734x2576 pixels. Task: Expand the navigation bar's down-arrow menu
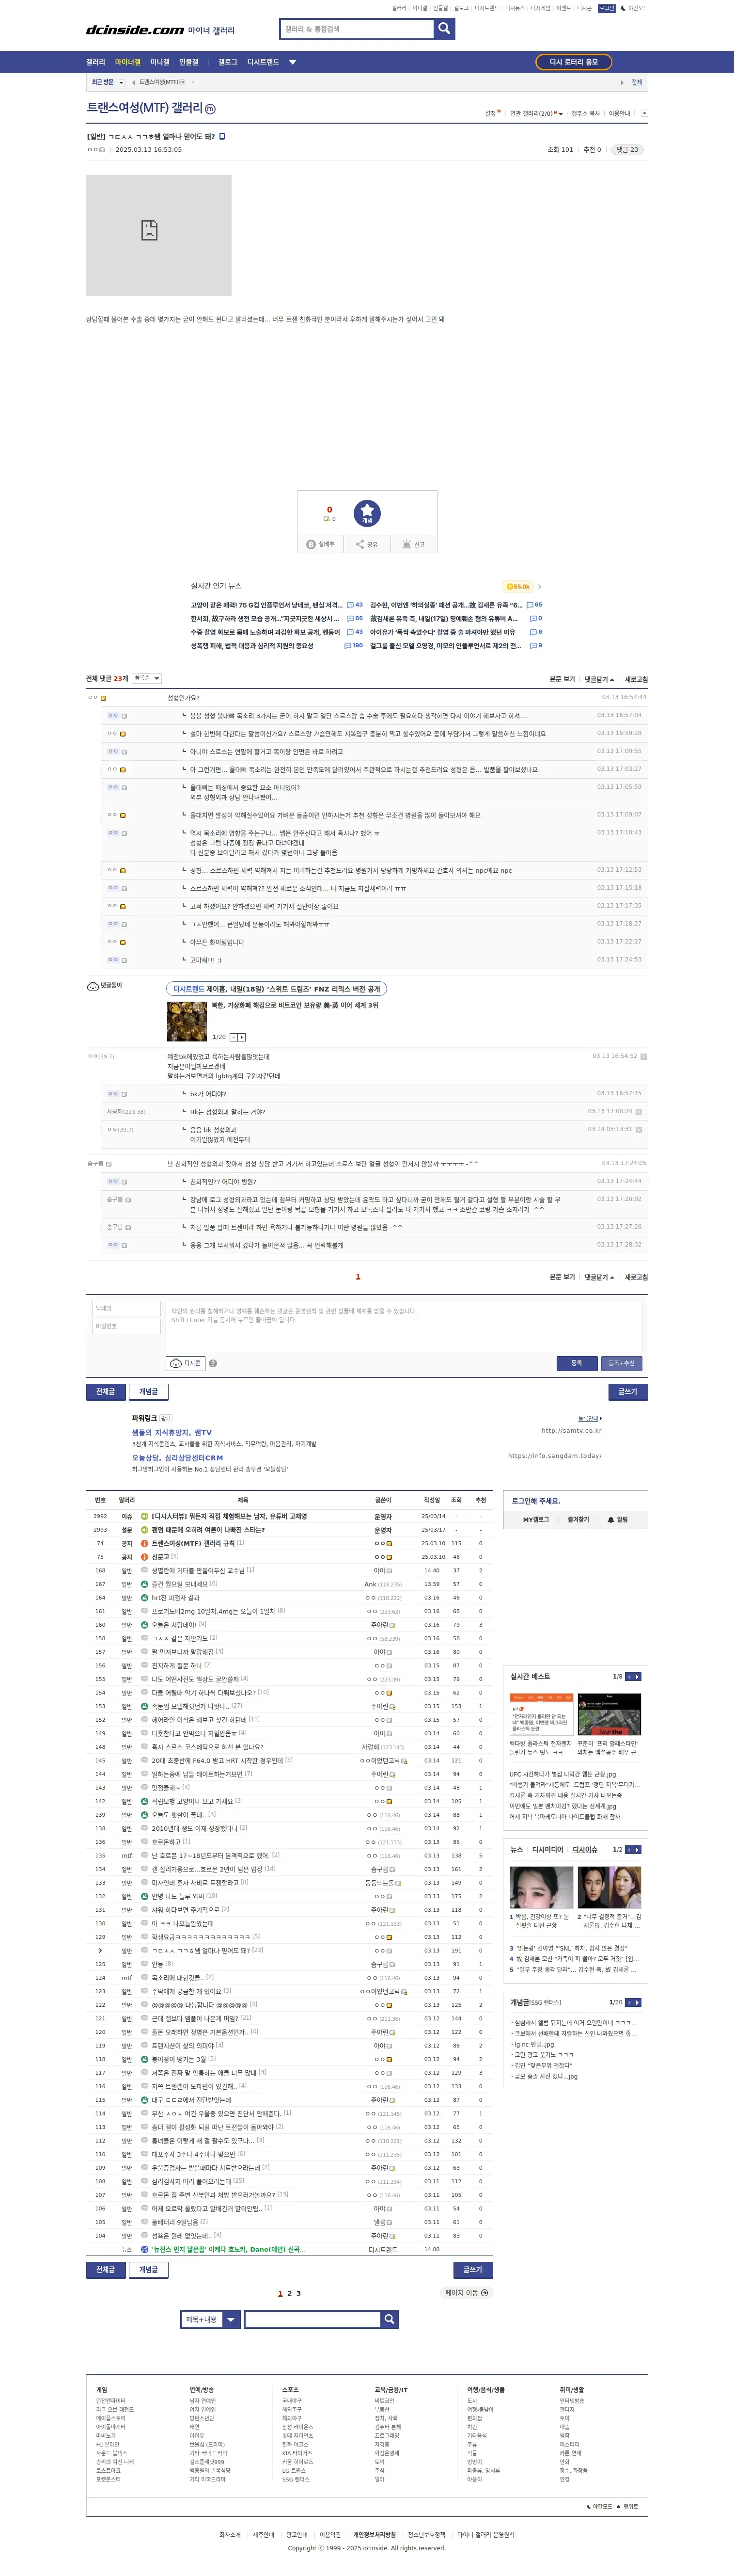[x=293, y=62]
